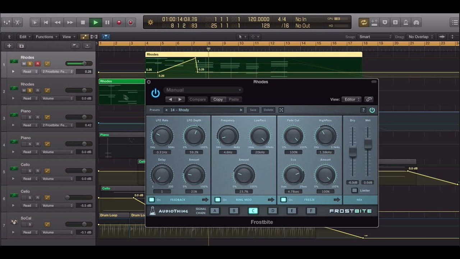Screen dimensions: 460x259
Task: Click the add new track plus button
Action: tap(9, 46)
